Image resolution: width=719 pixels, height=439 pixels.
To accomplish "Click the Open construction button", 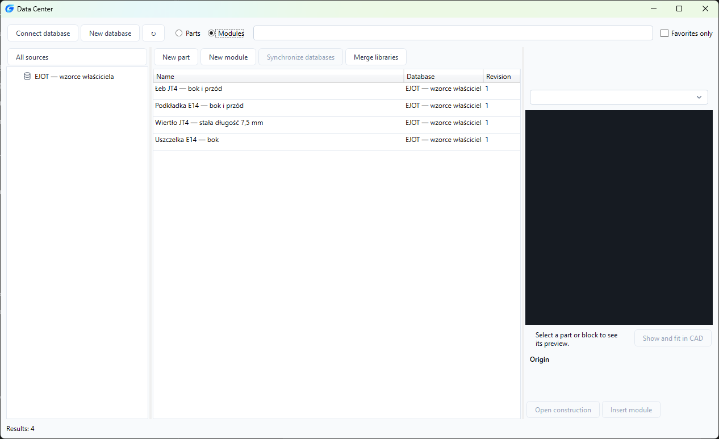I will click(x=563, y=410).
